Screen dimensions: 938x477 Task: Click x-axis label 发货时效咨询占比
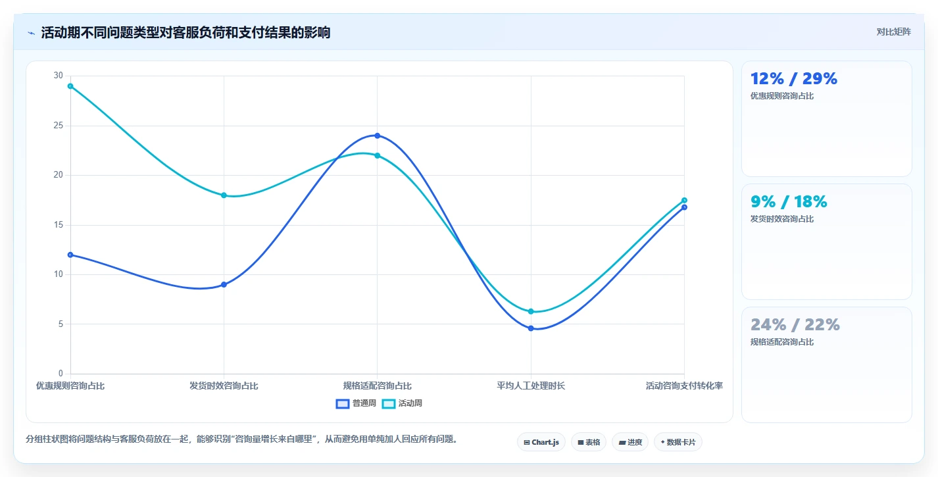[224, 386]
